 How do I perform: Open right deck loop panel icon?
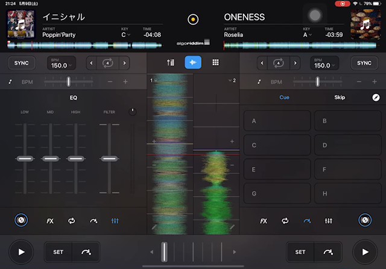(x=285, y=221)
